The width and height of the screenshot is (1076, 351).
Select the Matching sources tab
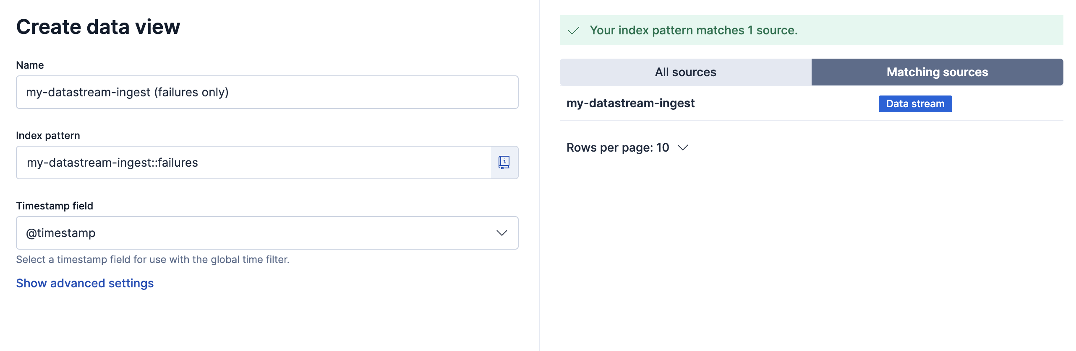[x=937, y=72]
